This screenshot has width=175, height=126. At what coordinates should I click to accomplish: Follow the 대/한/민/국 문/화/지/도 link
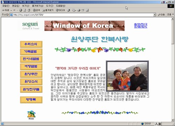point(141,26)
